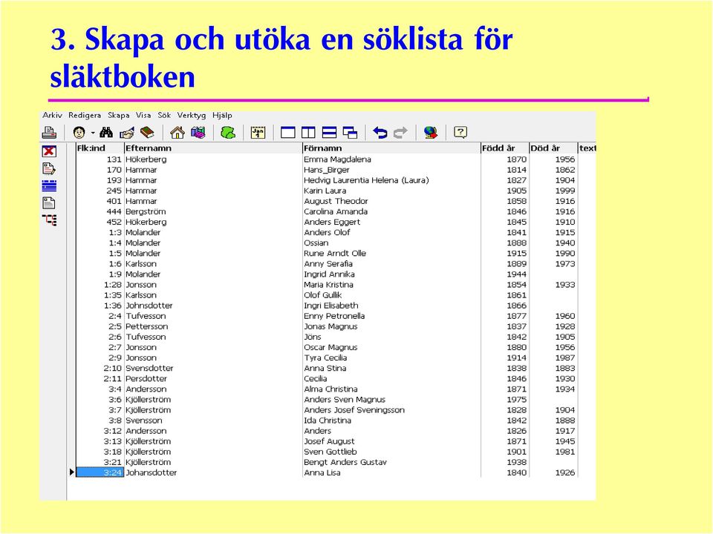Image resolution: width=713 pixels, height=534 pixels.
Task: Click the Flk:ind column header
Action: 100,148
